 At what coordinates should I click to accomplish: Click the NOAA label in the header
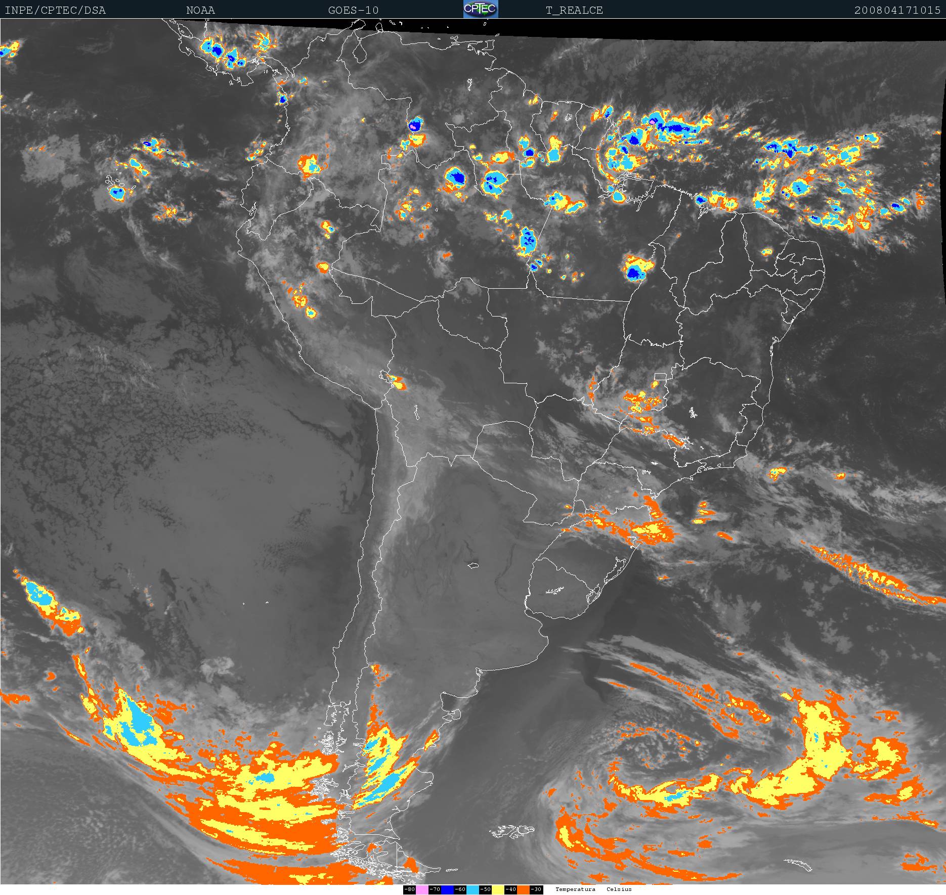(200, 10)
